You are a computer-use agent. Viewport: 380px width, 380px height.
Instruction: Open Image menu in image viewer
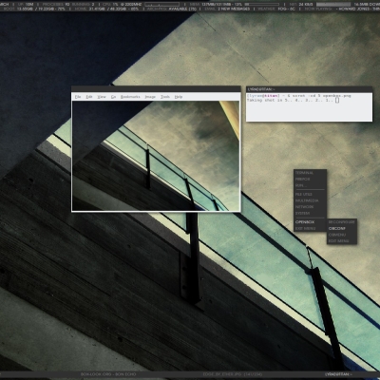click(150, 97)
